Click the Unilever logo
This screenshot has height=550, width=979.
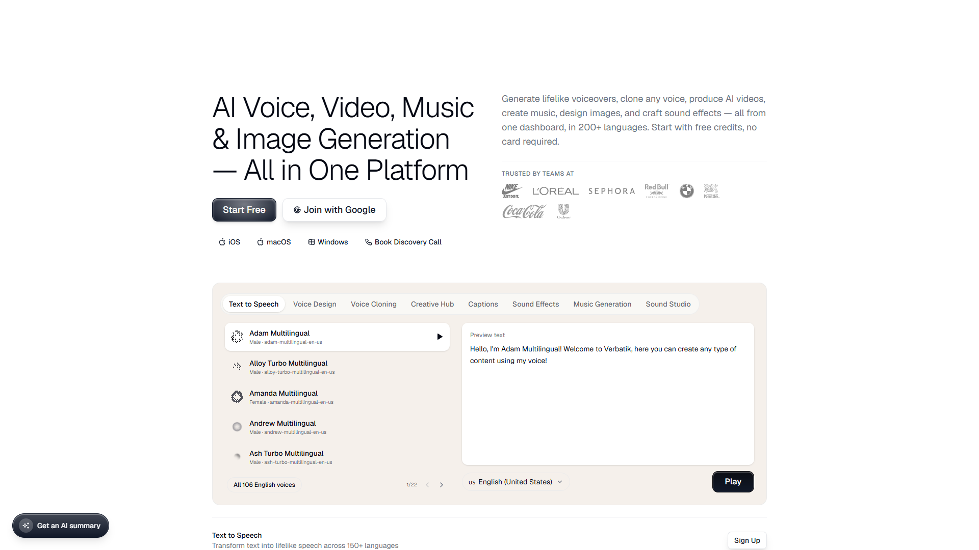[x=563, y=211]
